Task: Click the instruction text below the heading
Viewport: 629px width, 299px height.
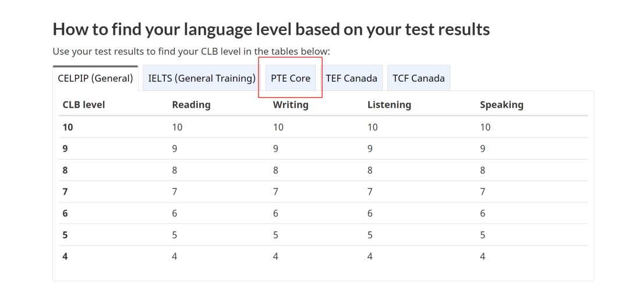Action: tap(192, 51)
